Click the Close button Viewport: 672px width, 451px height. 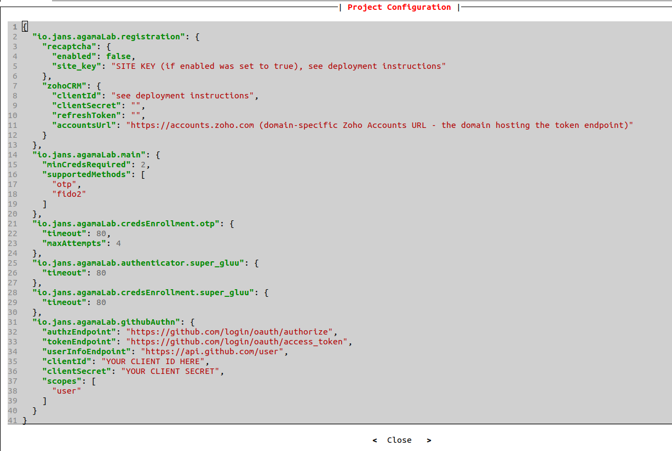[399, 440]
